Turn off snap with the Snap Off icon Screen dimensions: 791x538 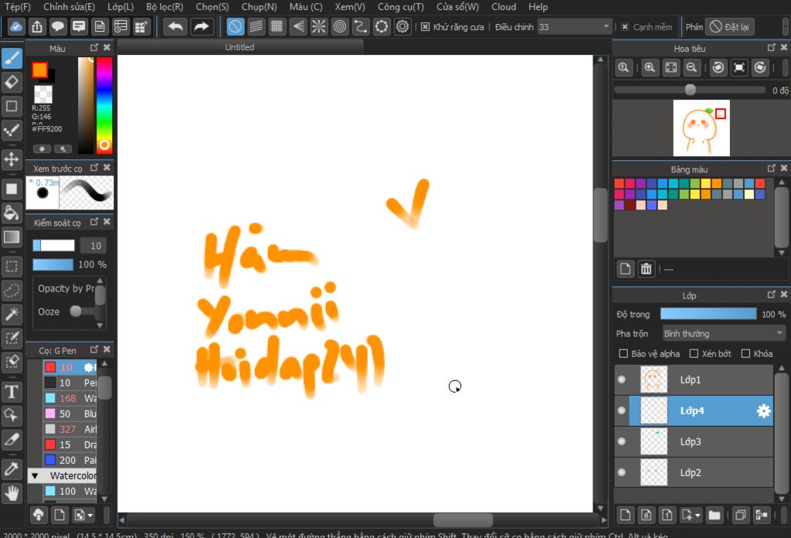(235, 26)
